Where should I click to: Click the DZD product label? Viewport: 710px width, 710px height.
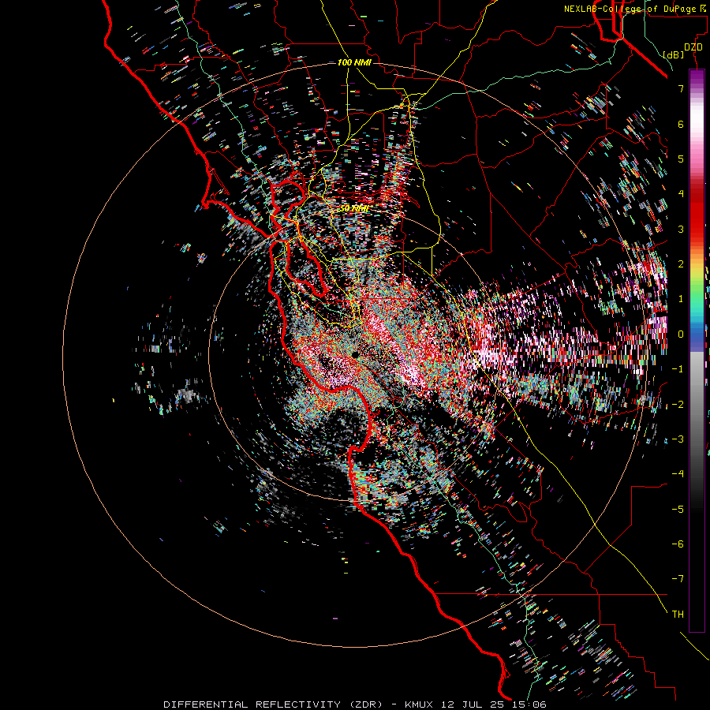[693, 47]
